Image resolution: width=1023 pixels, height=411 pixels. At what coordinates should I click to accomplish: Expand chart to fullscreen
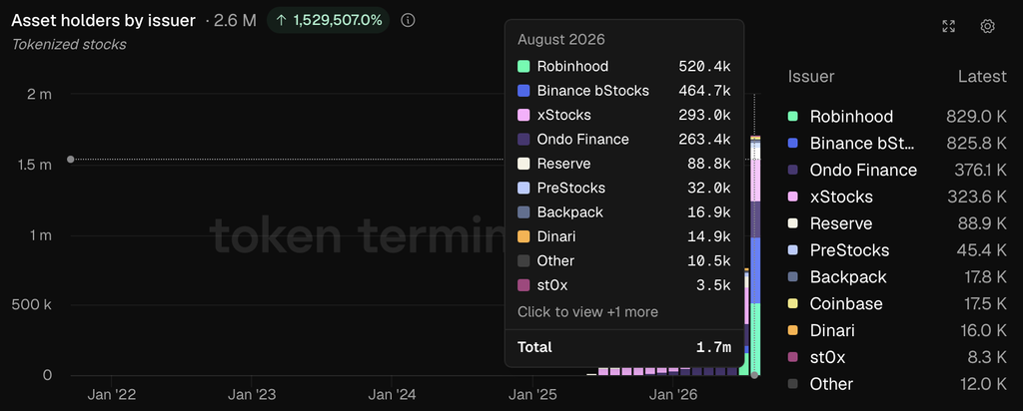949,26
